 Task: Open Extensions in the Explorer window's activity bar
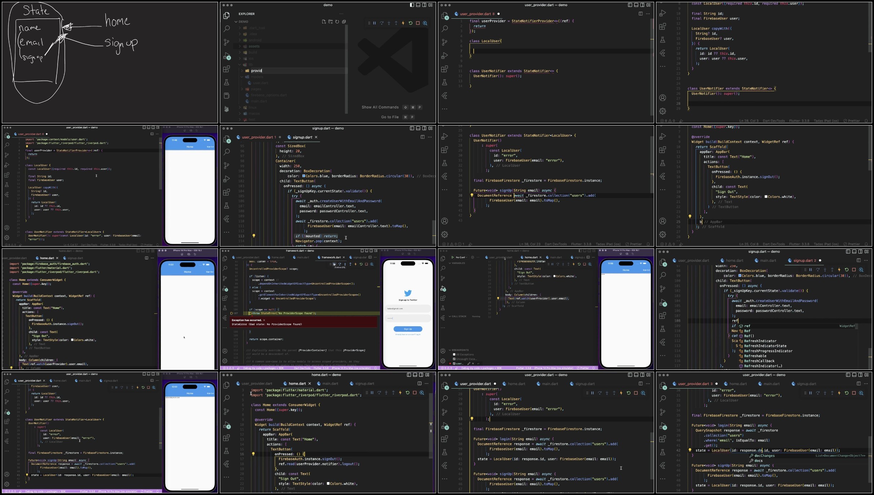(x=226, y=69)
